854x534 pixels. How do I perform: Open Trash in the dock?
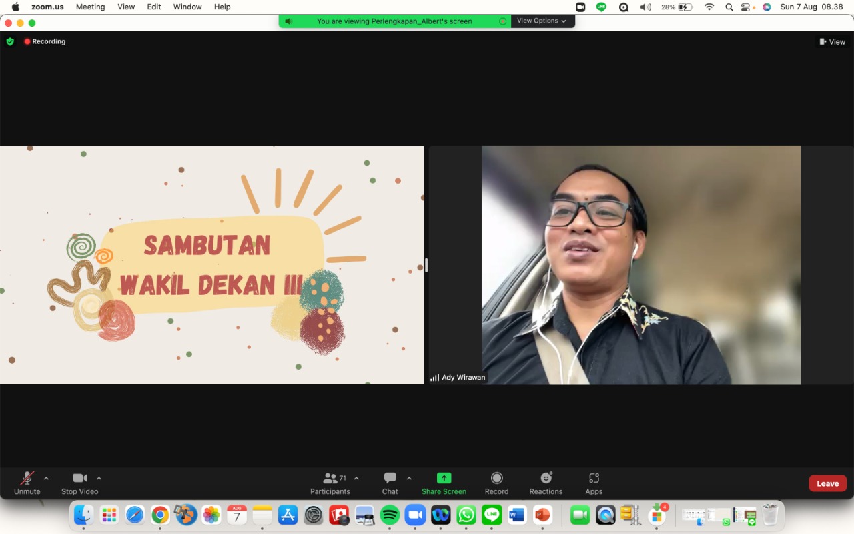click(771, 515)
